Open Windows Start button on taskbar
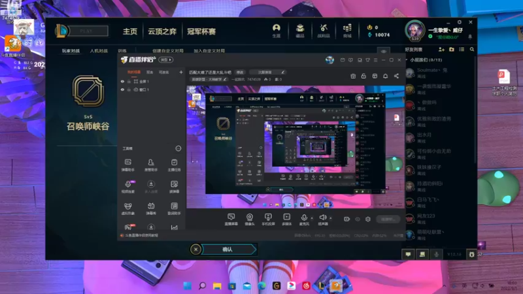This screenshot has height=294, width=523. pos(187,286)
